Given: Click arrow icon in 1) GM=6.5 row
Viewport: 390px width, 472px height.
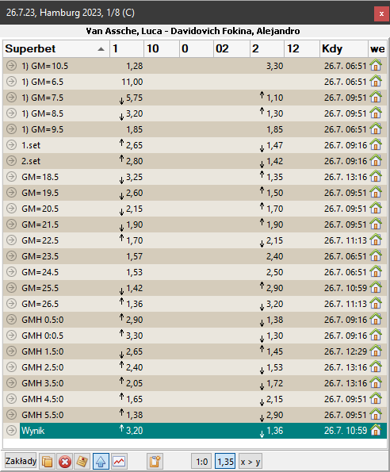Looking at the screenshot, I should click(x=11, y=82).
